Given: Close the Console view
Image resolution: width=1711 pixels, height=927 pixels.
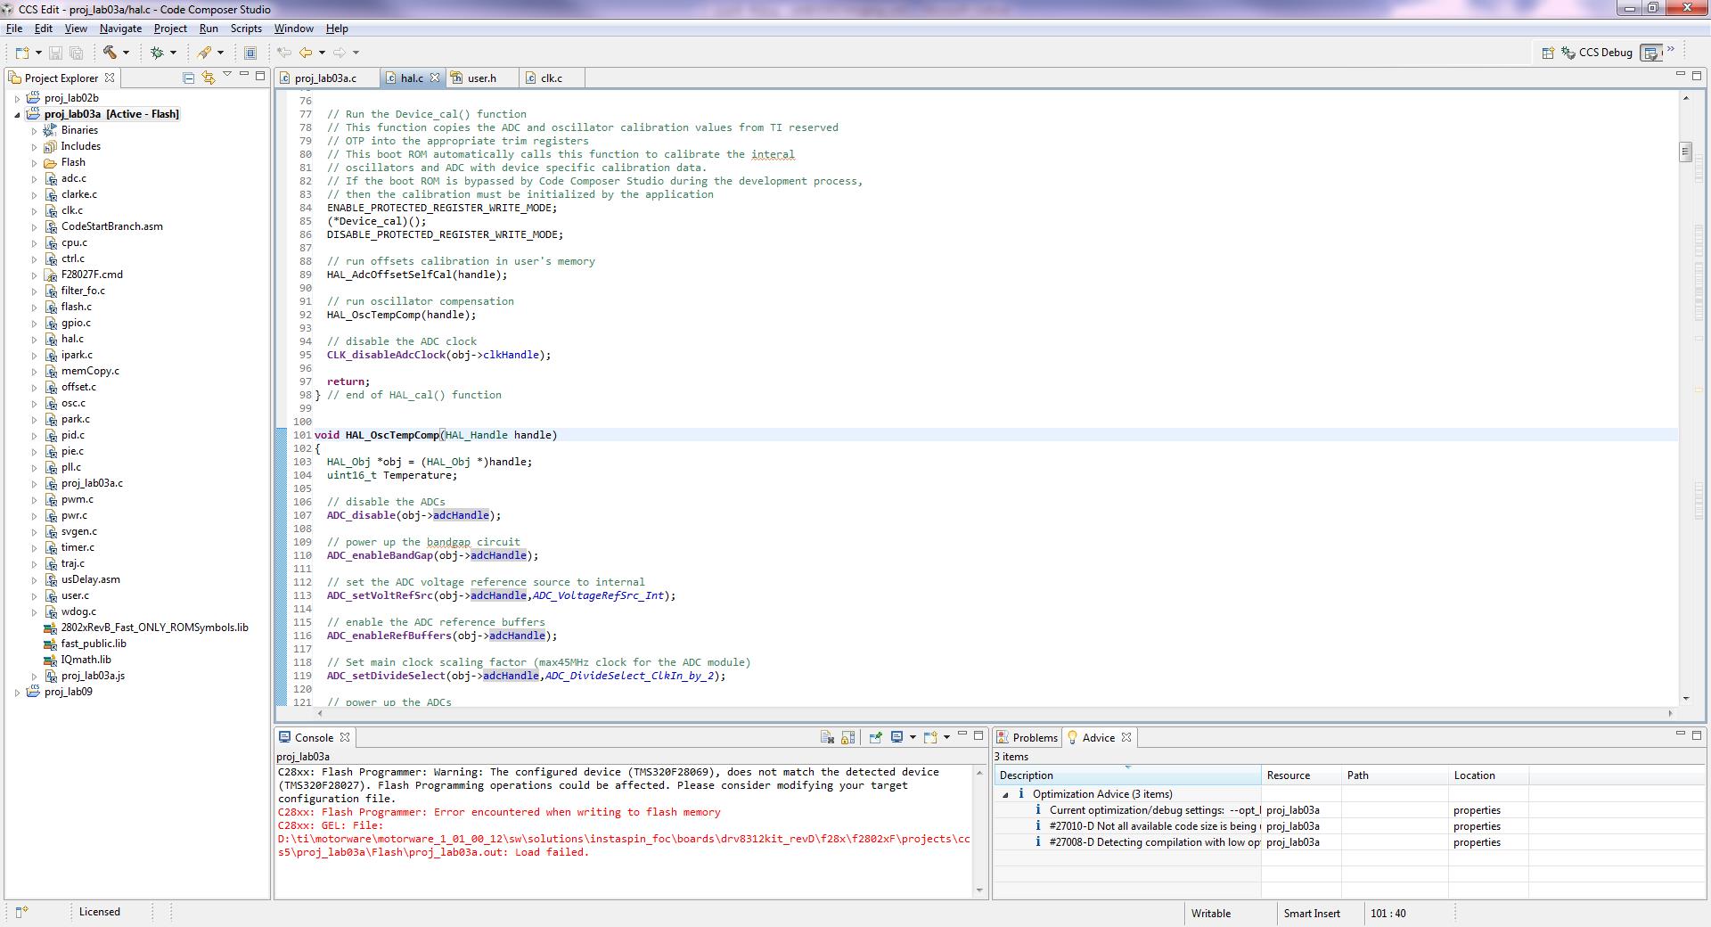Looking at the screenshot, I should [x=345, y=737].
